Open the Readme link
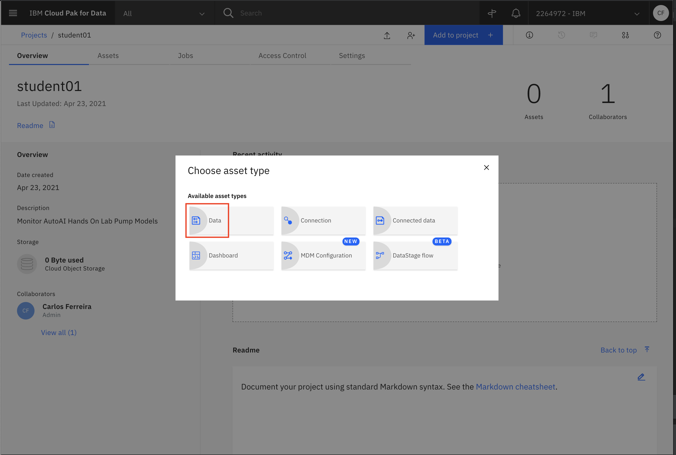 click(x=30, y=126)
